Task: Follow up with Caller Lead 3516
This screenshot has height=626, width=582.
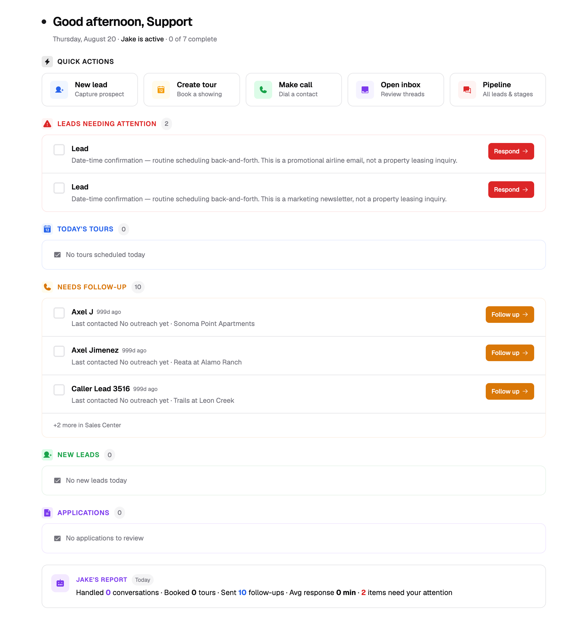Action: tap(510, 392)
